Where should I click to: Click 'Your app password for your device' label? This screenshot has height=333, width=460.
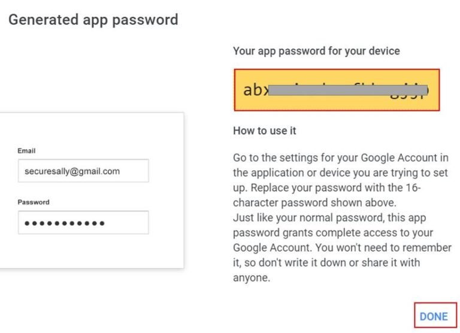coord(316,51)
